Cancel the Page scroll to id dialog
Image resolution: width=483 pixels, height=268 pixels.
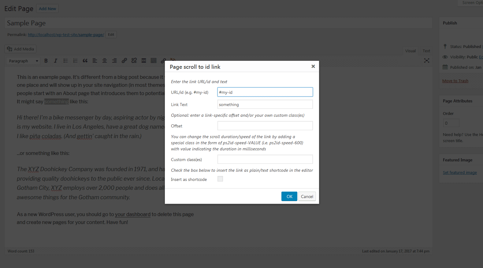pos(307,196)
